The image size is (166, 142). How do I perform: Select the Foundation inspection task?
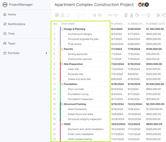pos(81,99)
